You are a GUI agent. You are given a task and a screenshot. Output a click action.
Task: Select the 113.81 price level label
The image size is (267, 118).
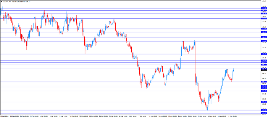tap(264, 18)
